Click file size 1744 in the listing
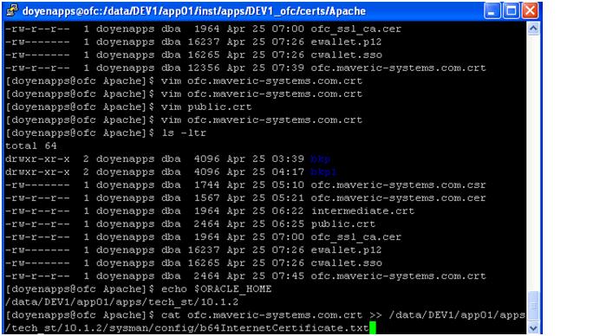 point(206,185)
